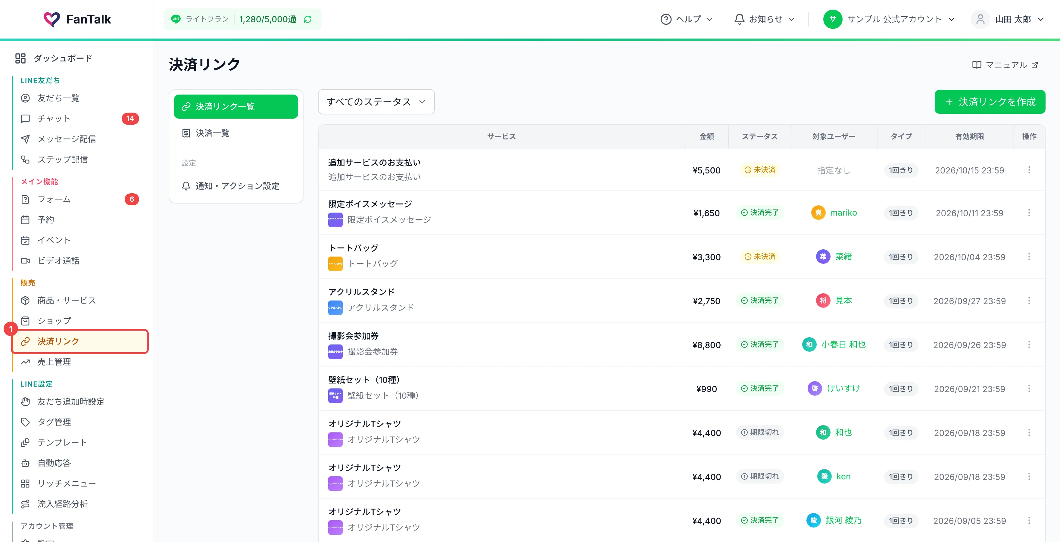Open the マニュアル external link

click(x=1005, y=65)
